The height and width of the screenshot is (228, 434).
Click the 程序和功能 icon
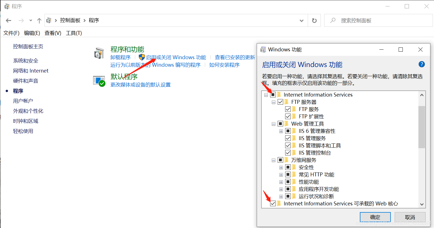coord(99,53)
